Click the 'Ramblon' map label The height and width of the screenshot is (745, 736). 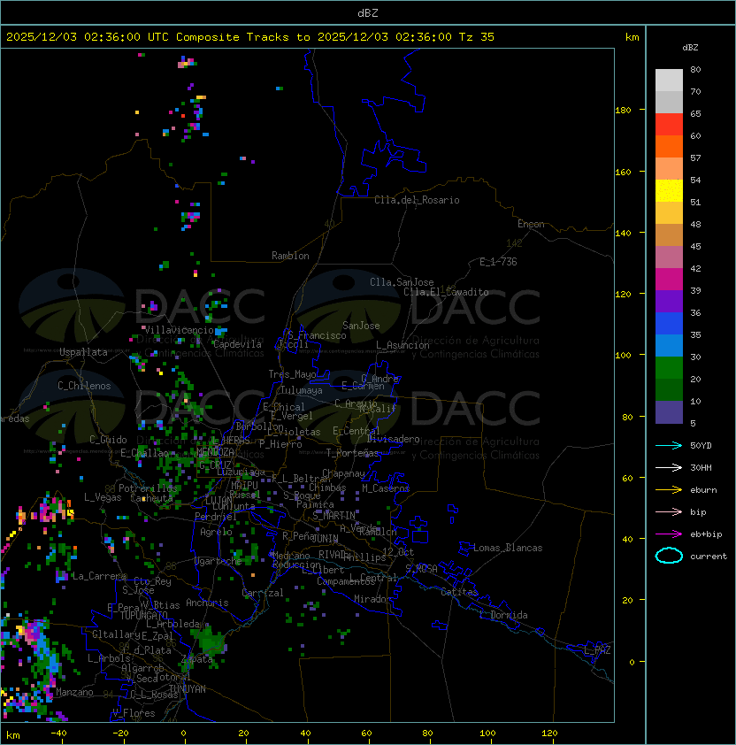[290, 256]
